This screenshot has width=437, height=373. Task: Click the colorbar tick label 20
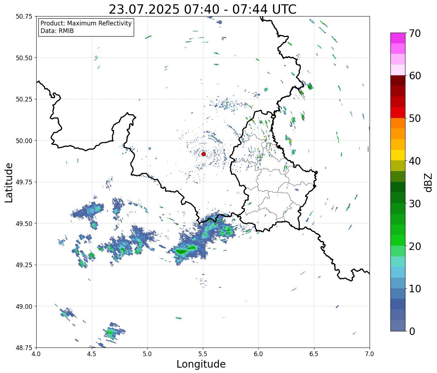click(415, 246)
